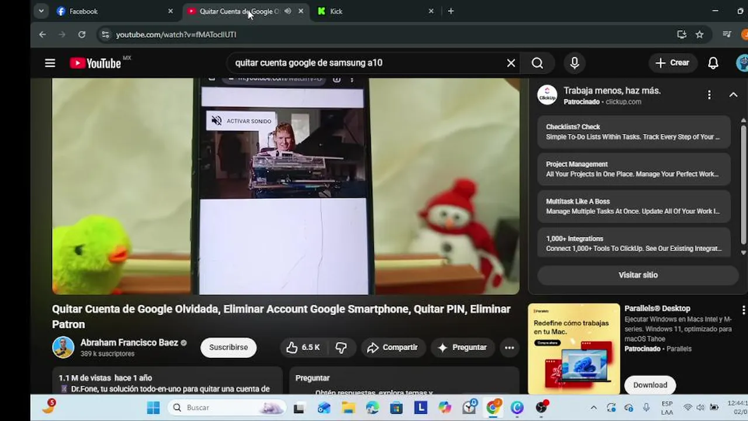Open more actions three-dot menu
Viewport: 748px width, 421px height.
(510, 347)
